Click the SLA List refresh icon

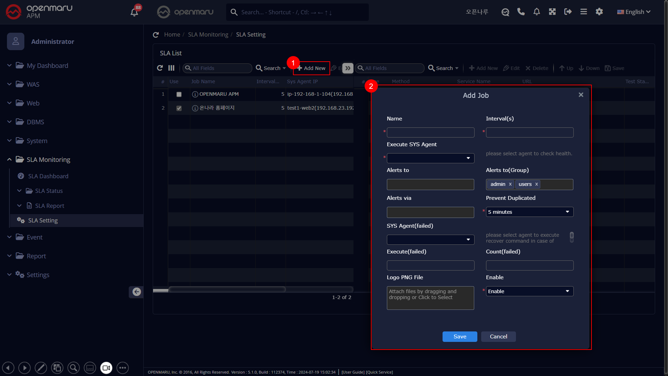[160, 68]
